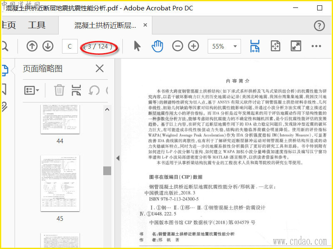Open page thumbnails sidebar icon
This screenshot has height=249, width=333.
(x=5, y=70)
